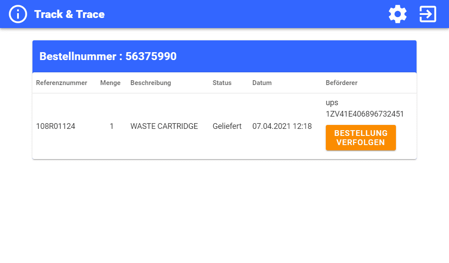Click the Track & Trace title
The height and width of the screenshot is (263, 449).
[x=69, y=14]
